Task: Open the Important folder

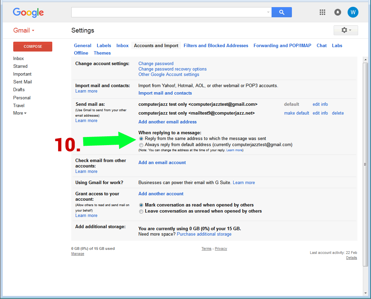Action: pyautogui.click(x=22, y=74)
